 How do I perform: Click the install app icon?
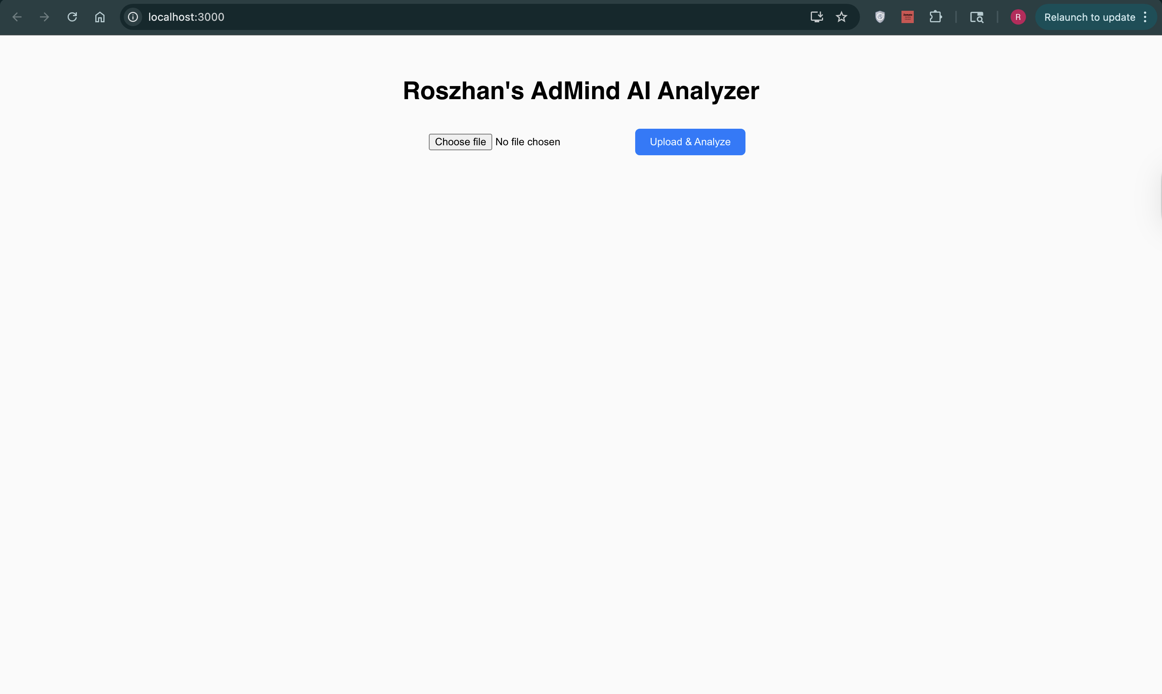[x=817, y=17]
